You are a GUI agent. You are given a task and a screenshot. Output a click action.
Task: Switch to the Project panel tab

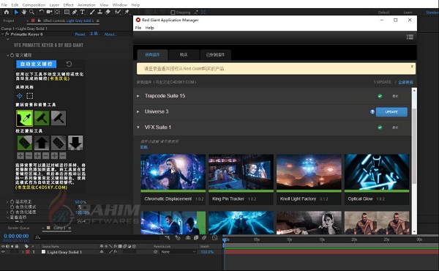coord(9,21)
